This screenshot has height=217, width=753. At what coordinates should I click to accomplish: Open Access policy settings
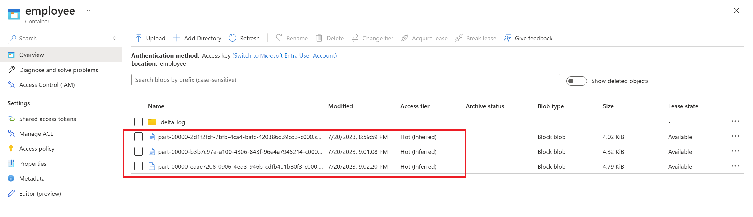point(37,149)
